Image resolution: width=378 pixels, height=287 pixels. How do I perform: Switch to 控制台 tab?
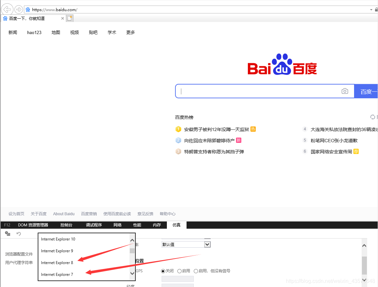(x=66, y=225)
